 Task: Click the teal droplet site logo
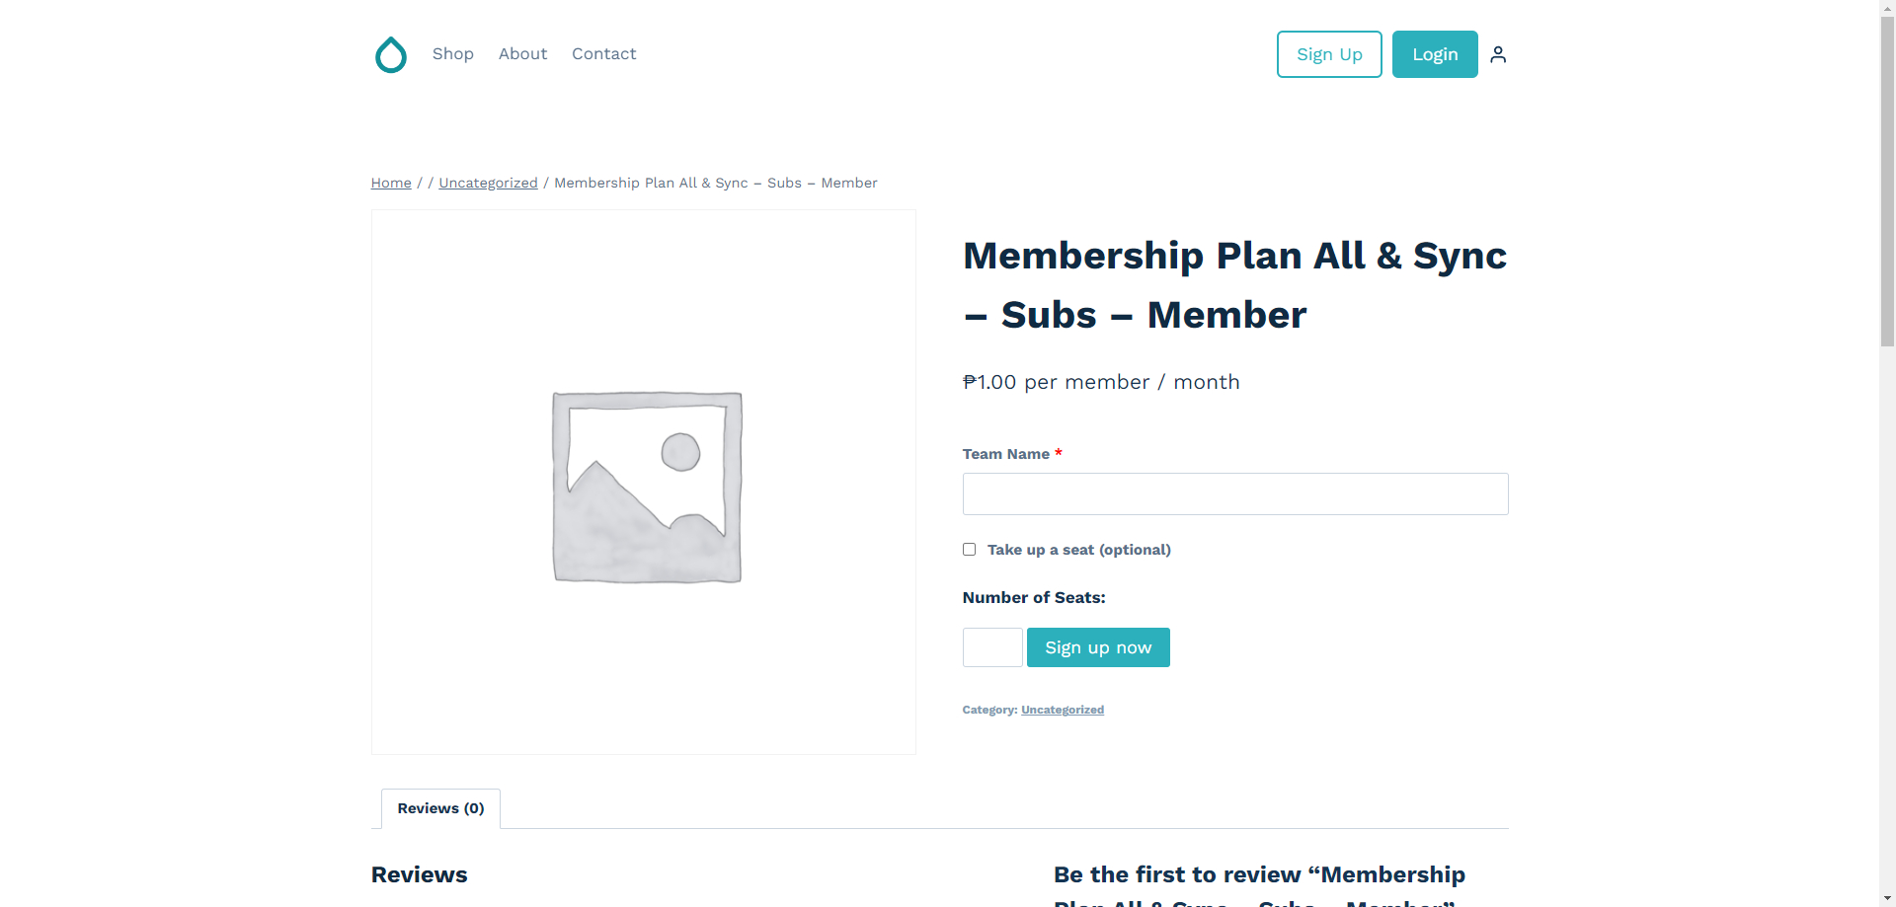coord(391,54)
